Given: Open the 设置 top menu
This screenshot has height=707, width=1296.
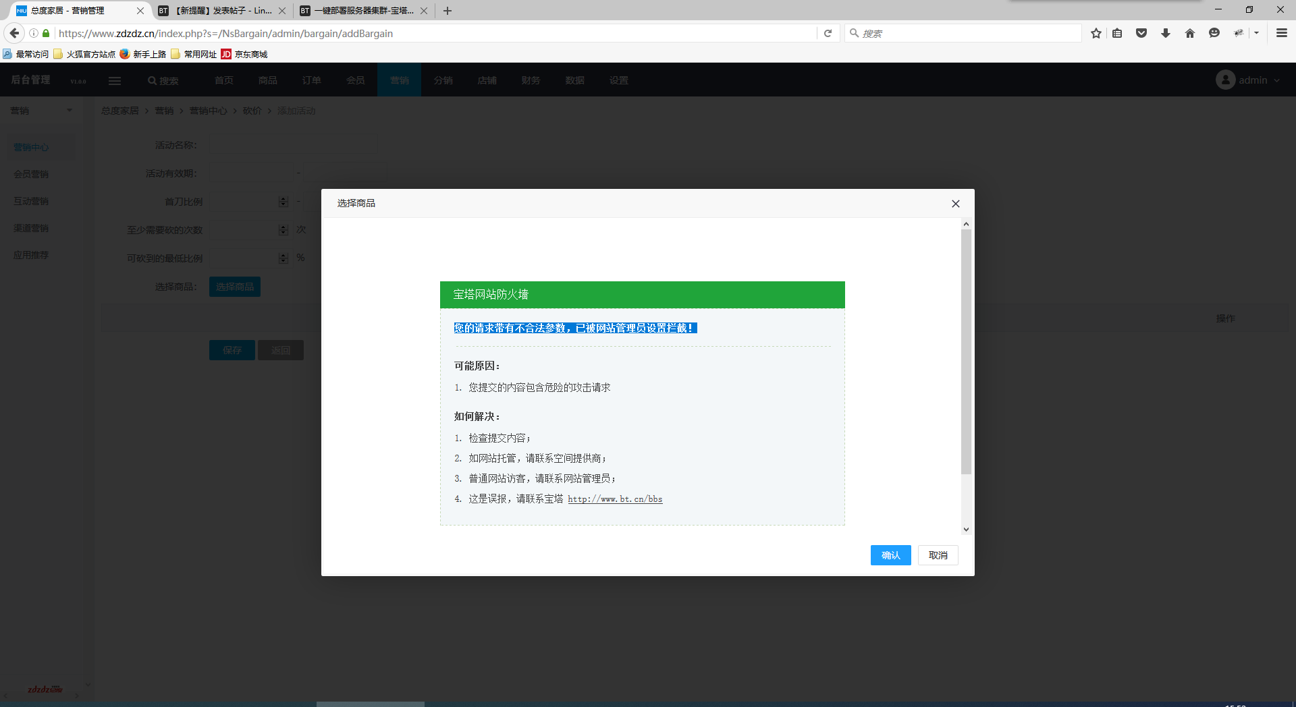Looking at the screenshot, I should pyautogui.click(x=619, y=80).
